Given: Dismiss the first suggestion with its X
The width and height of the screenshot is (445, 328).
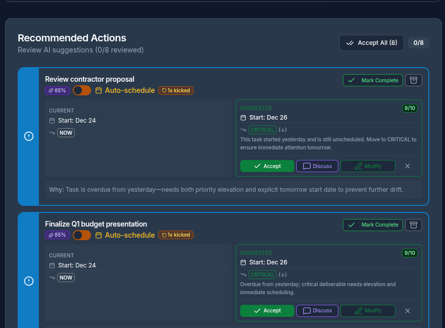Looking at the screenshot, I should tap(408, 166).
